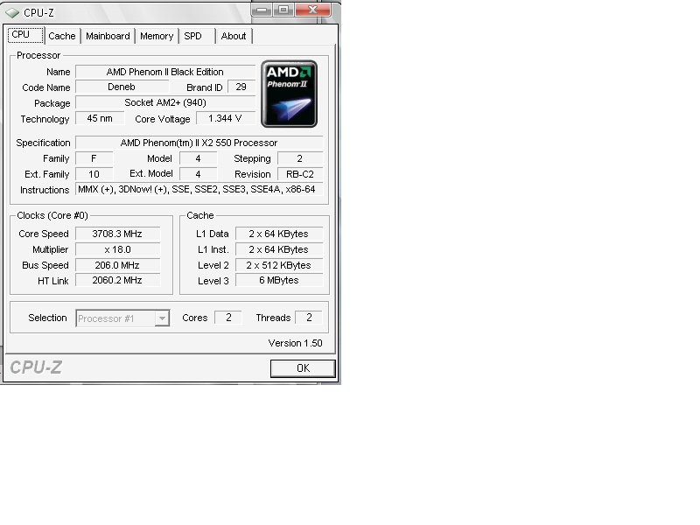This screenshot has height=525, width=700.
Task: Open the SPD tab
Action: coord(197,36)
